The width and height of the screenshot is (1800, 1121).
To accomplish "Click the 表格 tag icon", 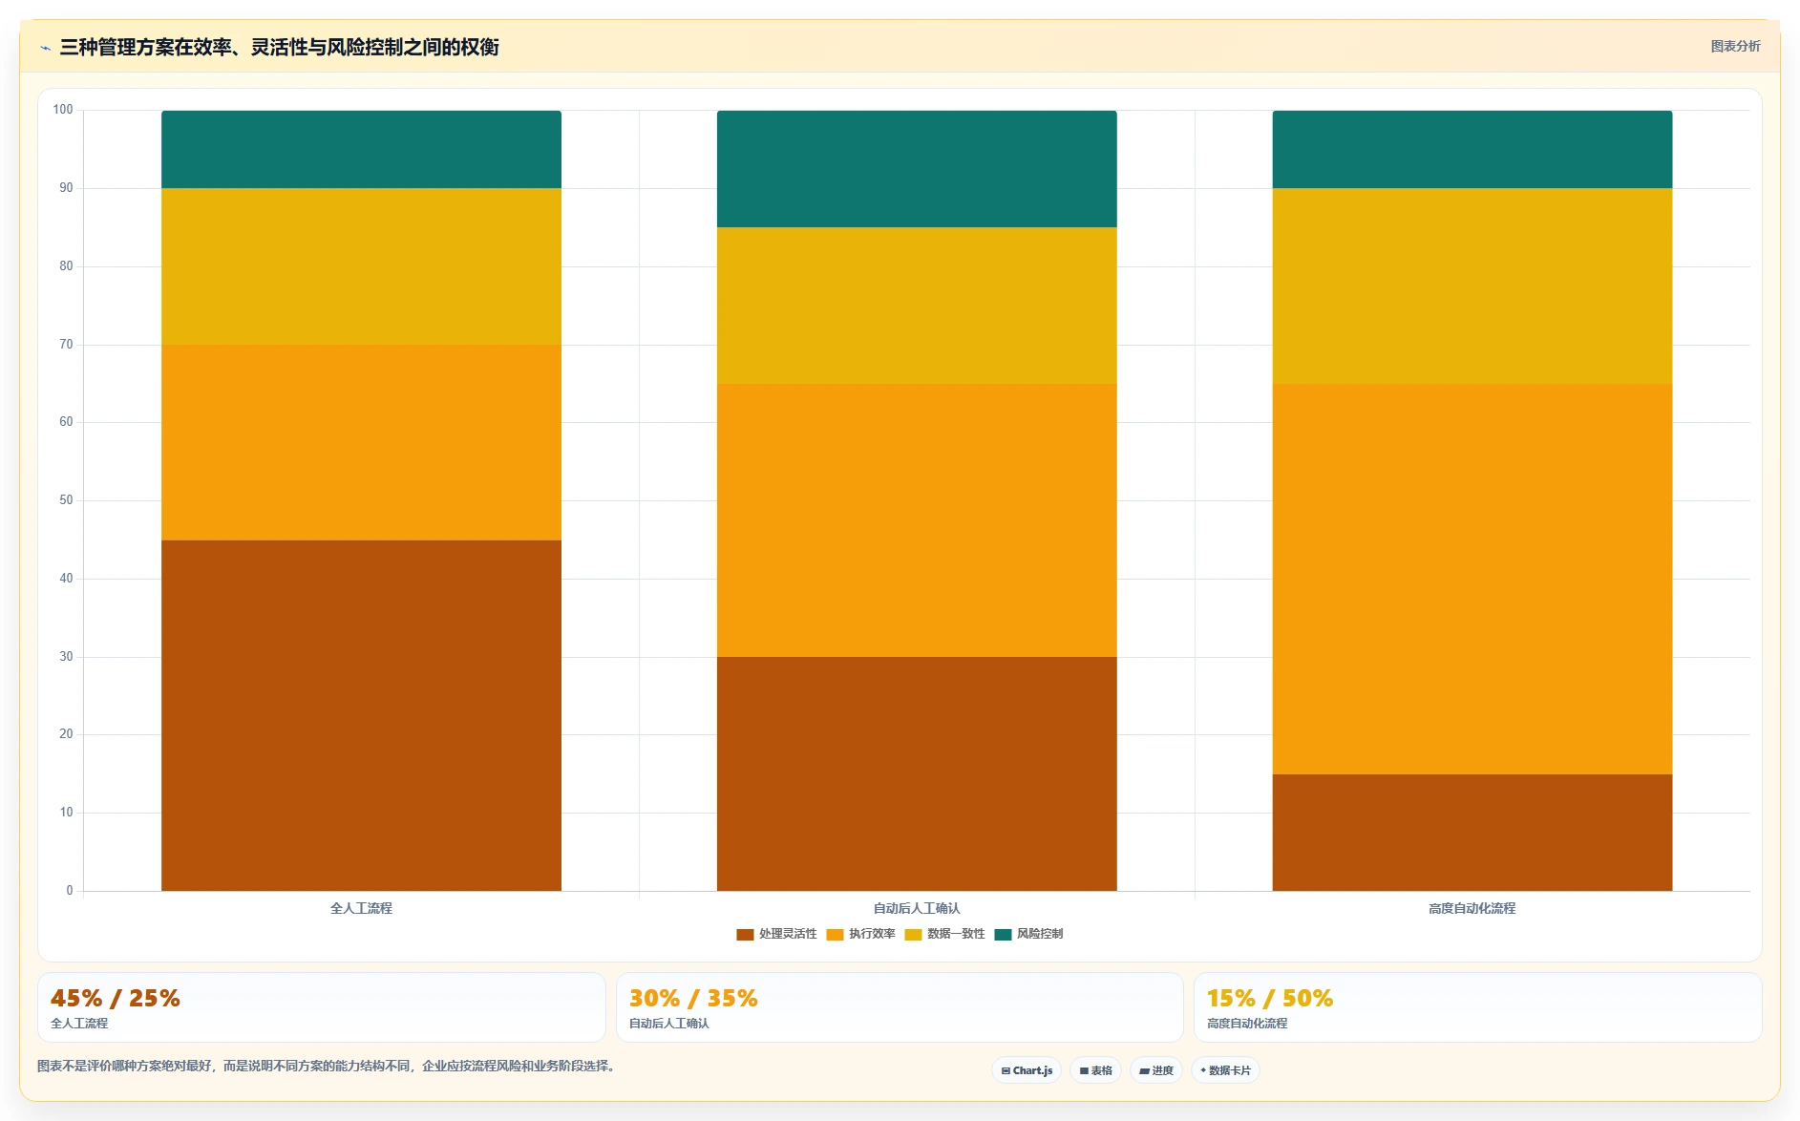I will pyautogui.click(x=1084, y=1071).
